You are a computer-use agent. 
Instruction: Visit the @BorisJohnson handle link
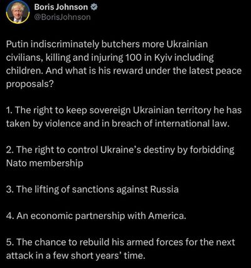(x=62, y=17)
